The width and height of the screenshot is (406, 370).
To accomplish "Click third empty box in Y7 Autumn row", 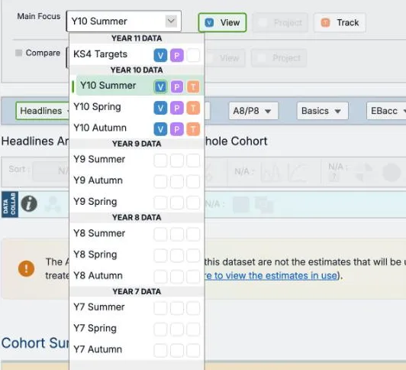I will [193, 350].
